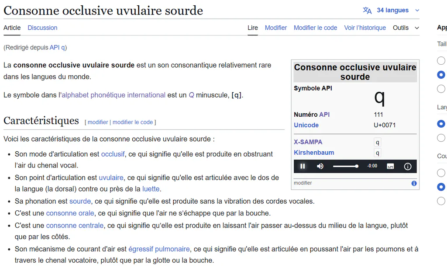
Task: Click the API link after Numéro
Action: click(x=324, y=115)
